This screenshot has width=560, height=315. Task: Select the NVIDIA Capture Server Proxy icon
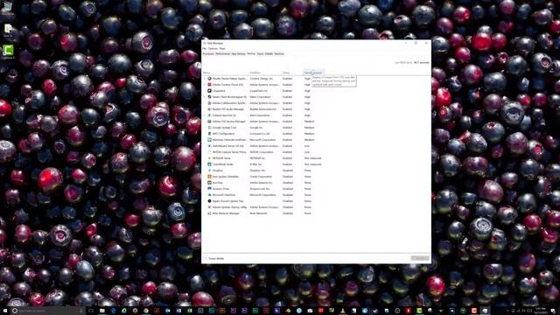pyautogui.click(x=209, y=152)
